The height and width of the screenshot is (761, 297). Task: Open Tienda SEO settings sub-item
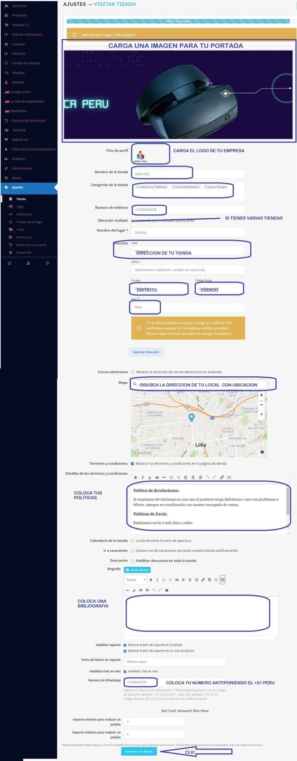pos(24,253)
